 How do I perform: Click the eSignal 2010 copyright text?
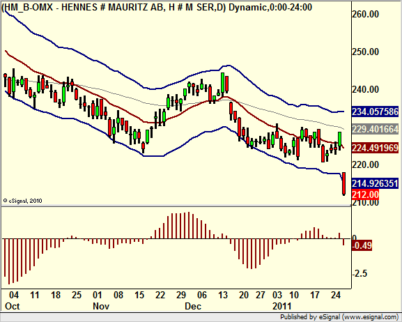pos(22,201)
